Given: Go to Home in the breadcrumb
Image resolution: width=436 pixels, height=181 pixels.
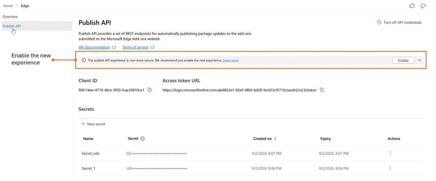Looking at the screenshot, I should coord(8,6).
